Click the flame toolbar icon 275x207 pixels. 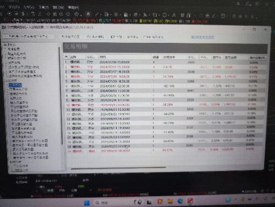88,14
